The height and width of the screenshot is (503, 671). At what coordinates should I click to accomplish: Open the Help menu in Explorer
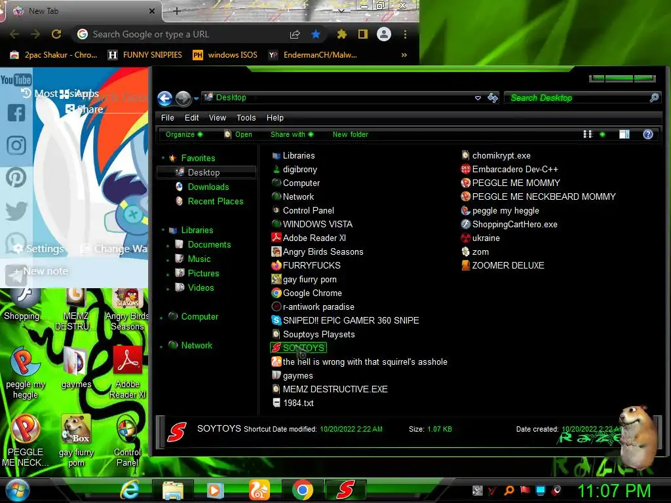coord(275,118)
